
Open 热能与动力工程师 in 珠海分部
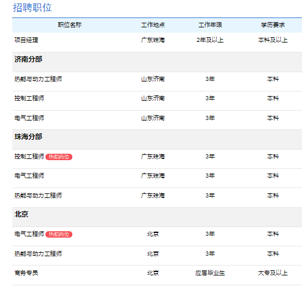[x=38, y=196]
